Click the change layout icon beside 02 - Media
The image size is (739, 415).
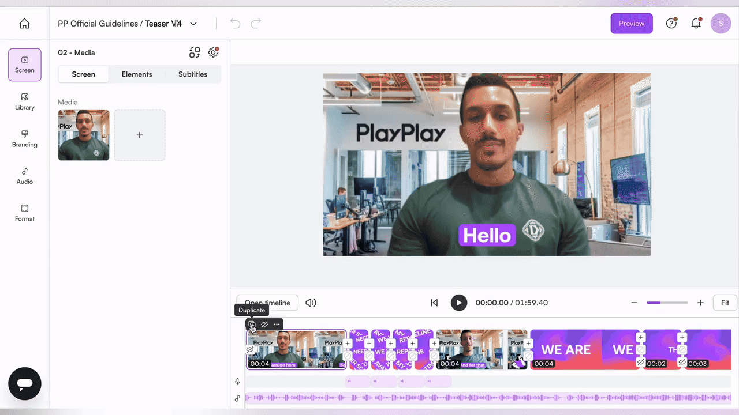(195, 52)
